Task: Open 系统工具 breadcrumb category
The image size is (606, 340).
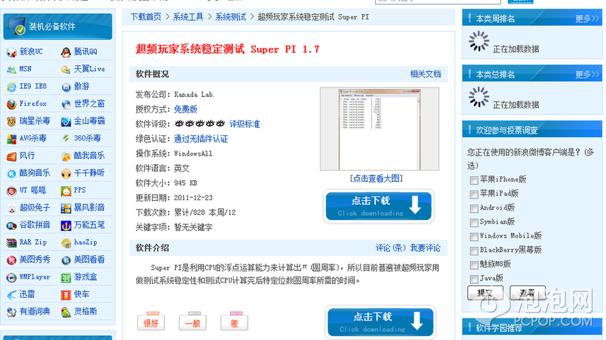Action: (188, 17)
